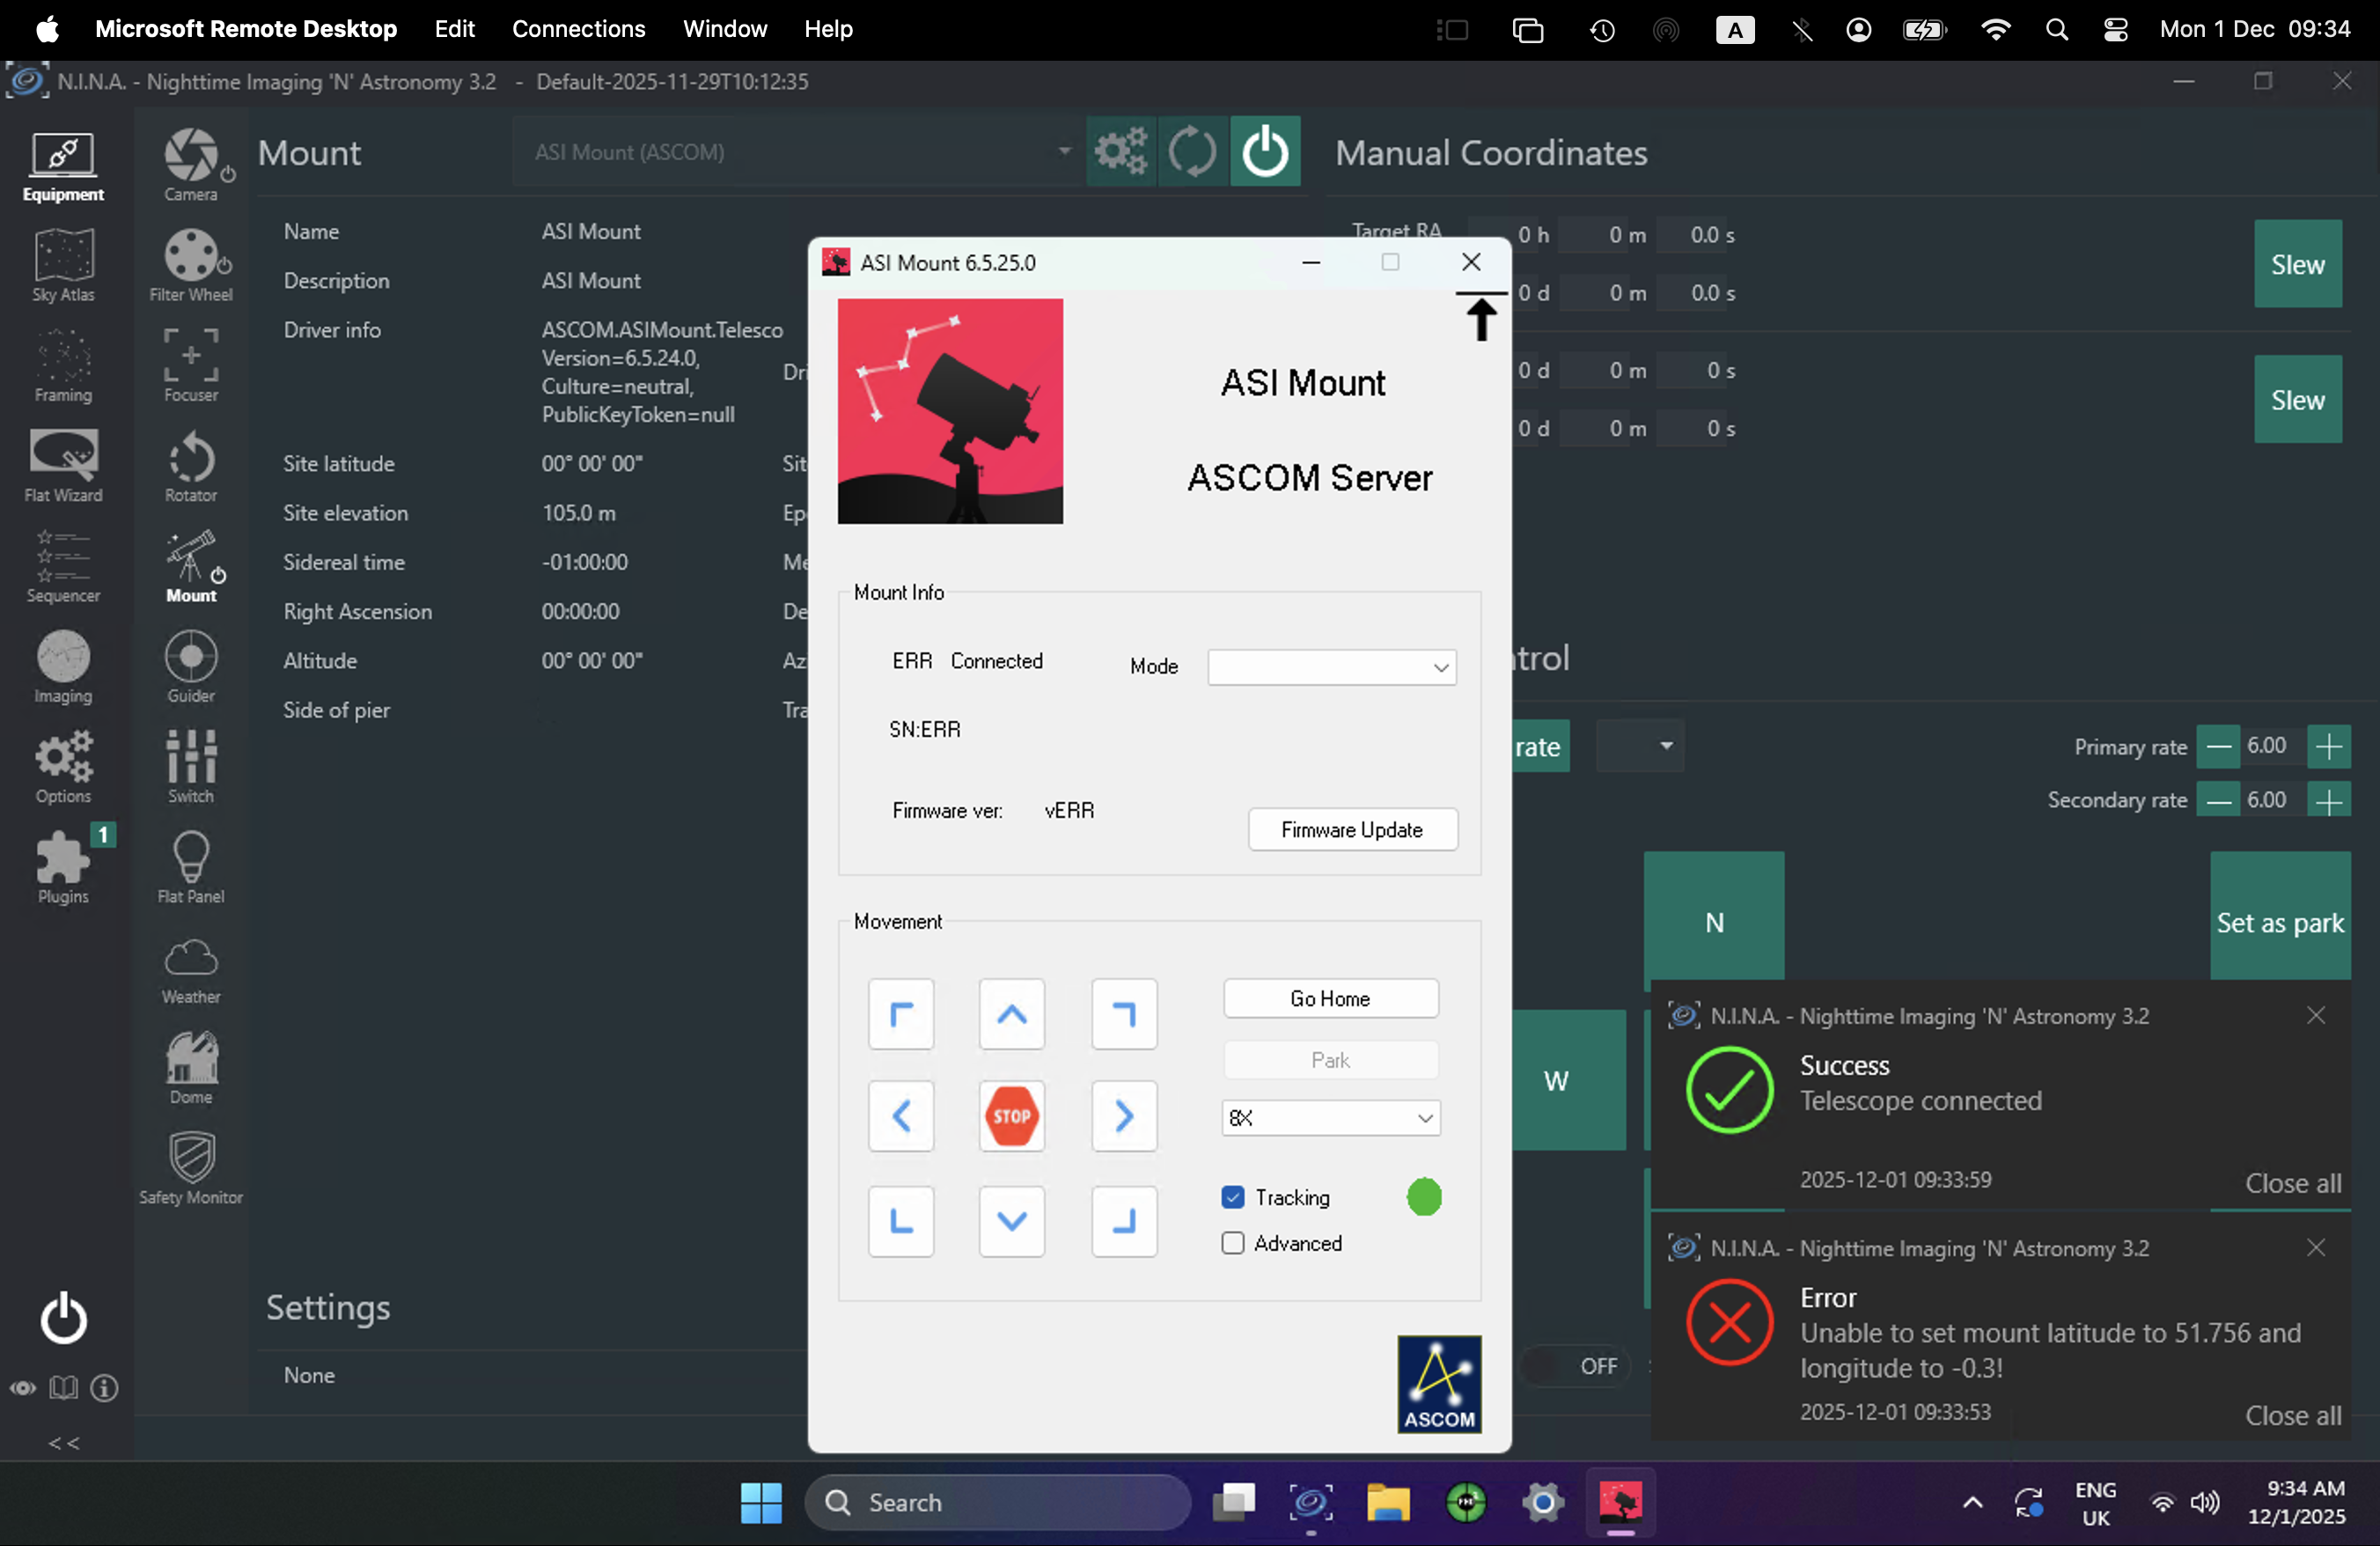Screen dimensions: 2380x1546
Task: Open the Window menu
Action: tap(724, 29)
